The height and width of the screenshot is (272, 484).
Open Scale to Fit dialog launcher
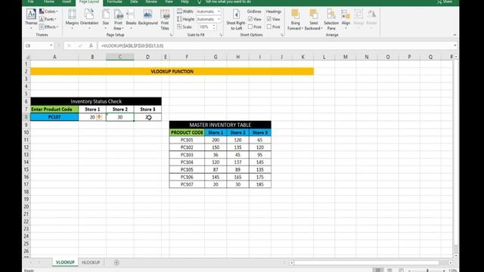tap(221, 36)
